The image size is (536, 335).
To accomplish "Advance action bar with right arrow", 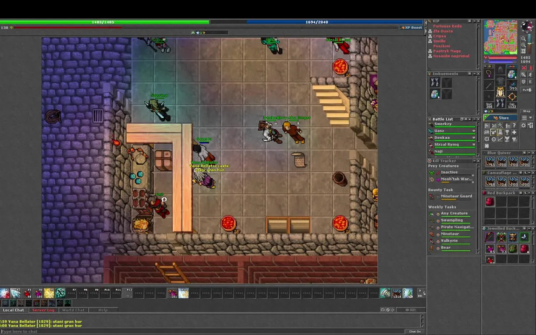I will [420, 291].
